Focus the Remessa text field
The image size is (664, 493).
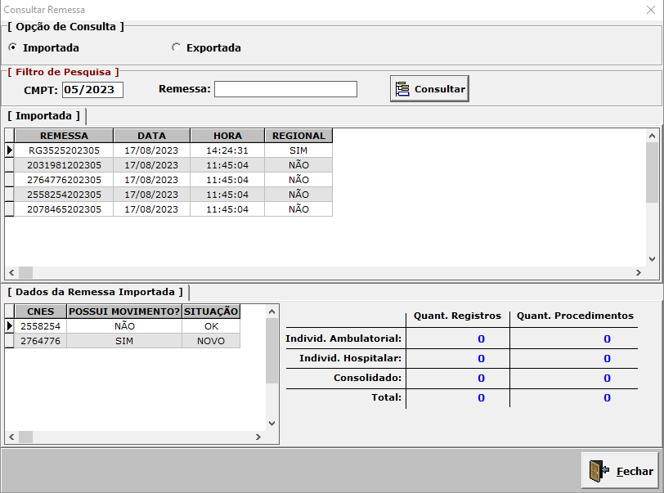(x=285, y=89)
